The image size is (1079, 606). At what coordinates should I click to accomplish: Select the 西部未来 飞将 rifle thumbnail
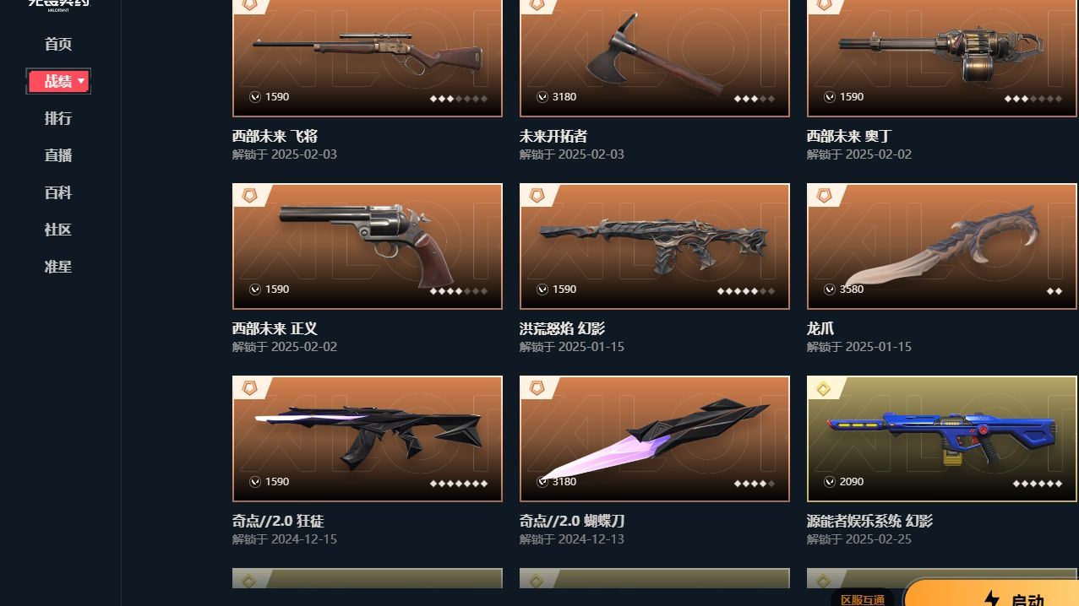click(x=368, y=57)
